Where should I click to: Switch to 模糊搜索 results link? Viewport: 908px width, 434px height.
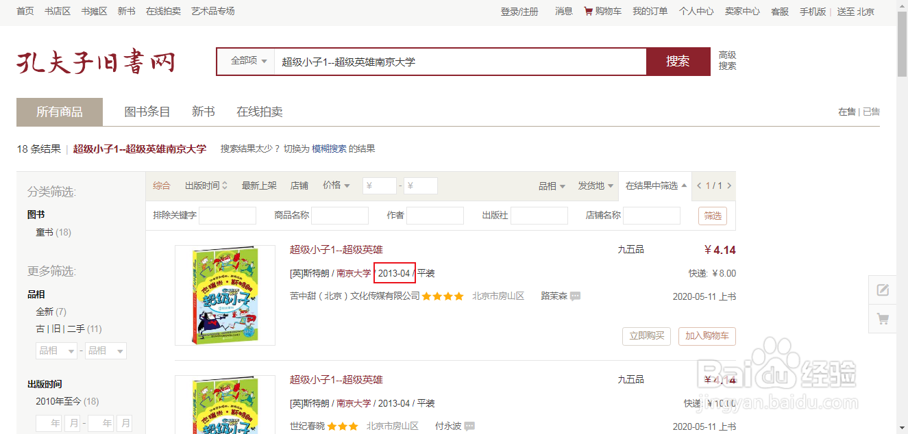(x=329, y=149)
